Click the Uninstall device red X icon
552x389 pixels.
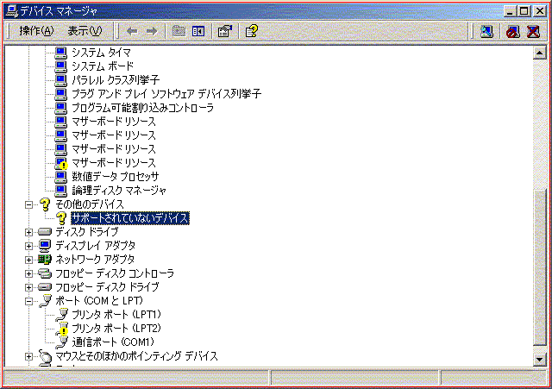point(533,32)
